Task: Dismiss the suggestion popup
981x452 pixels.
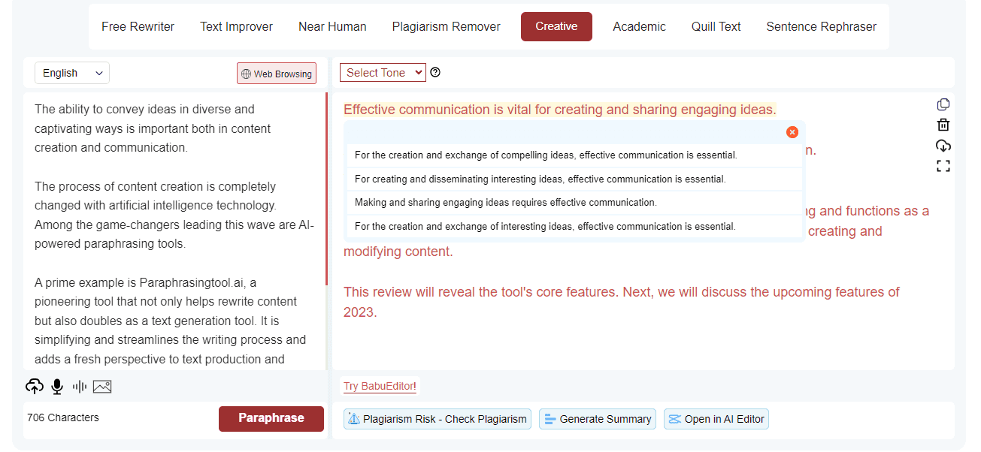Action: pos(792,131)
